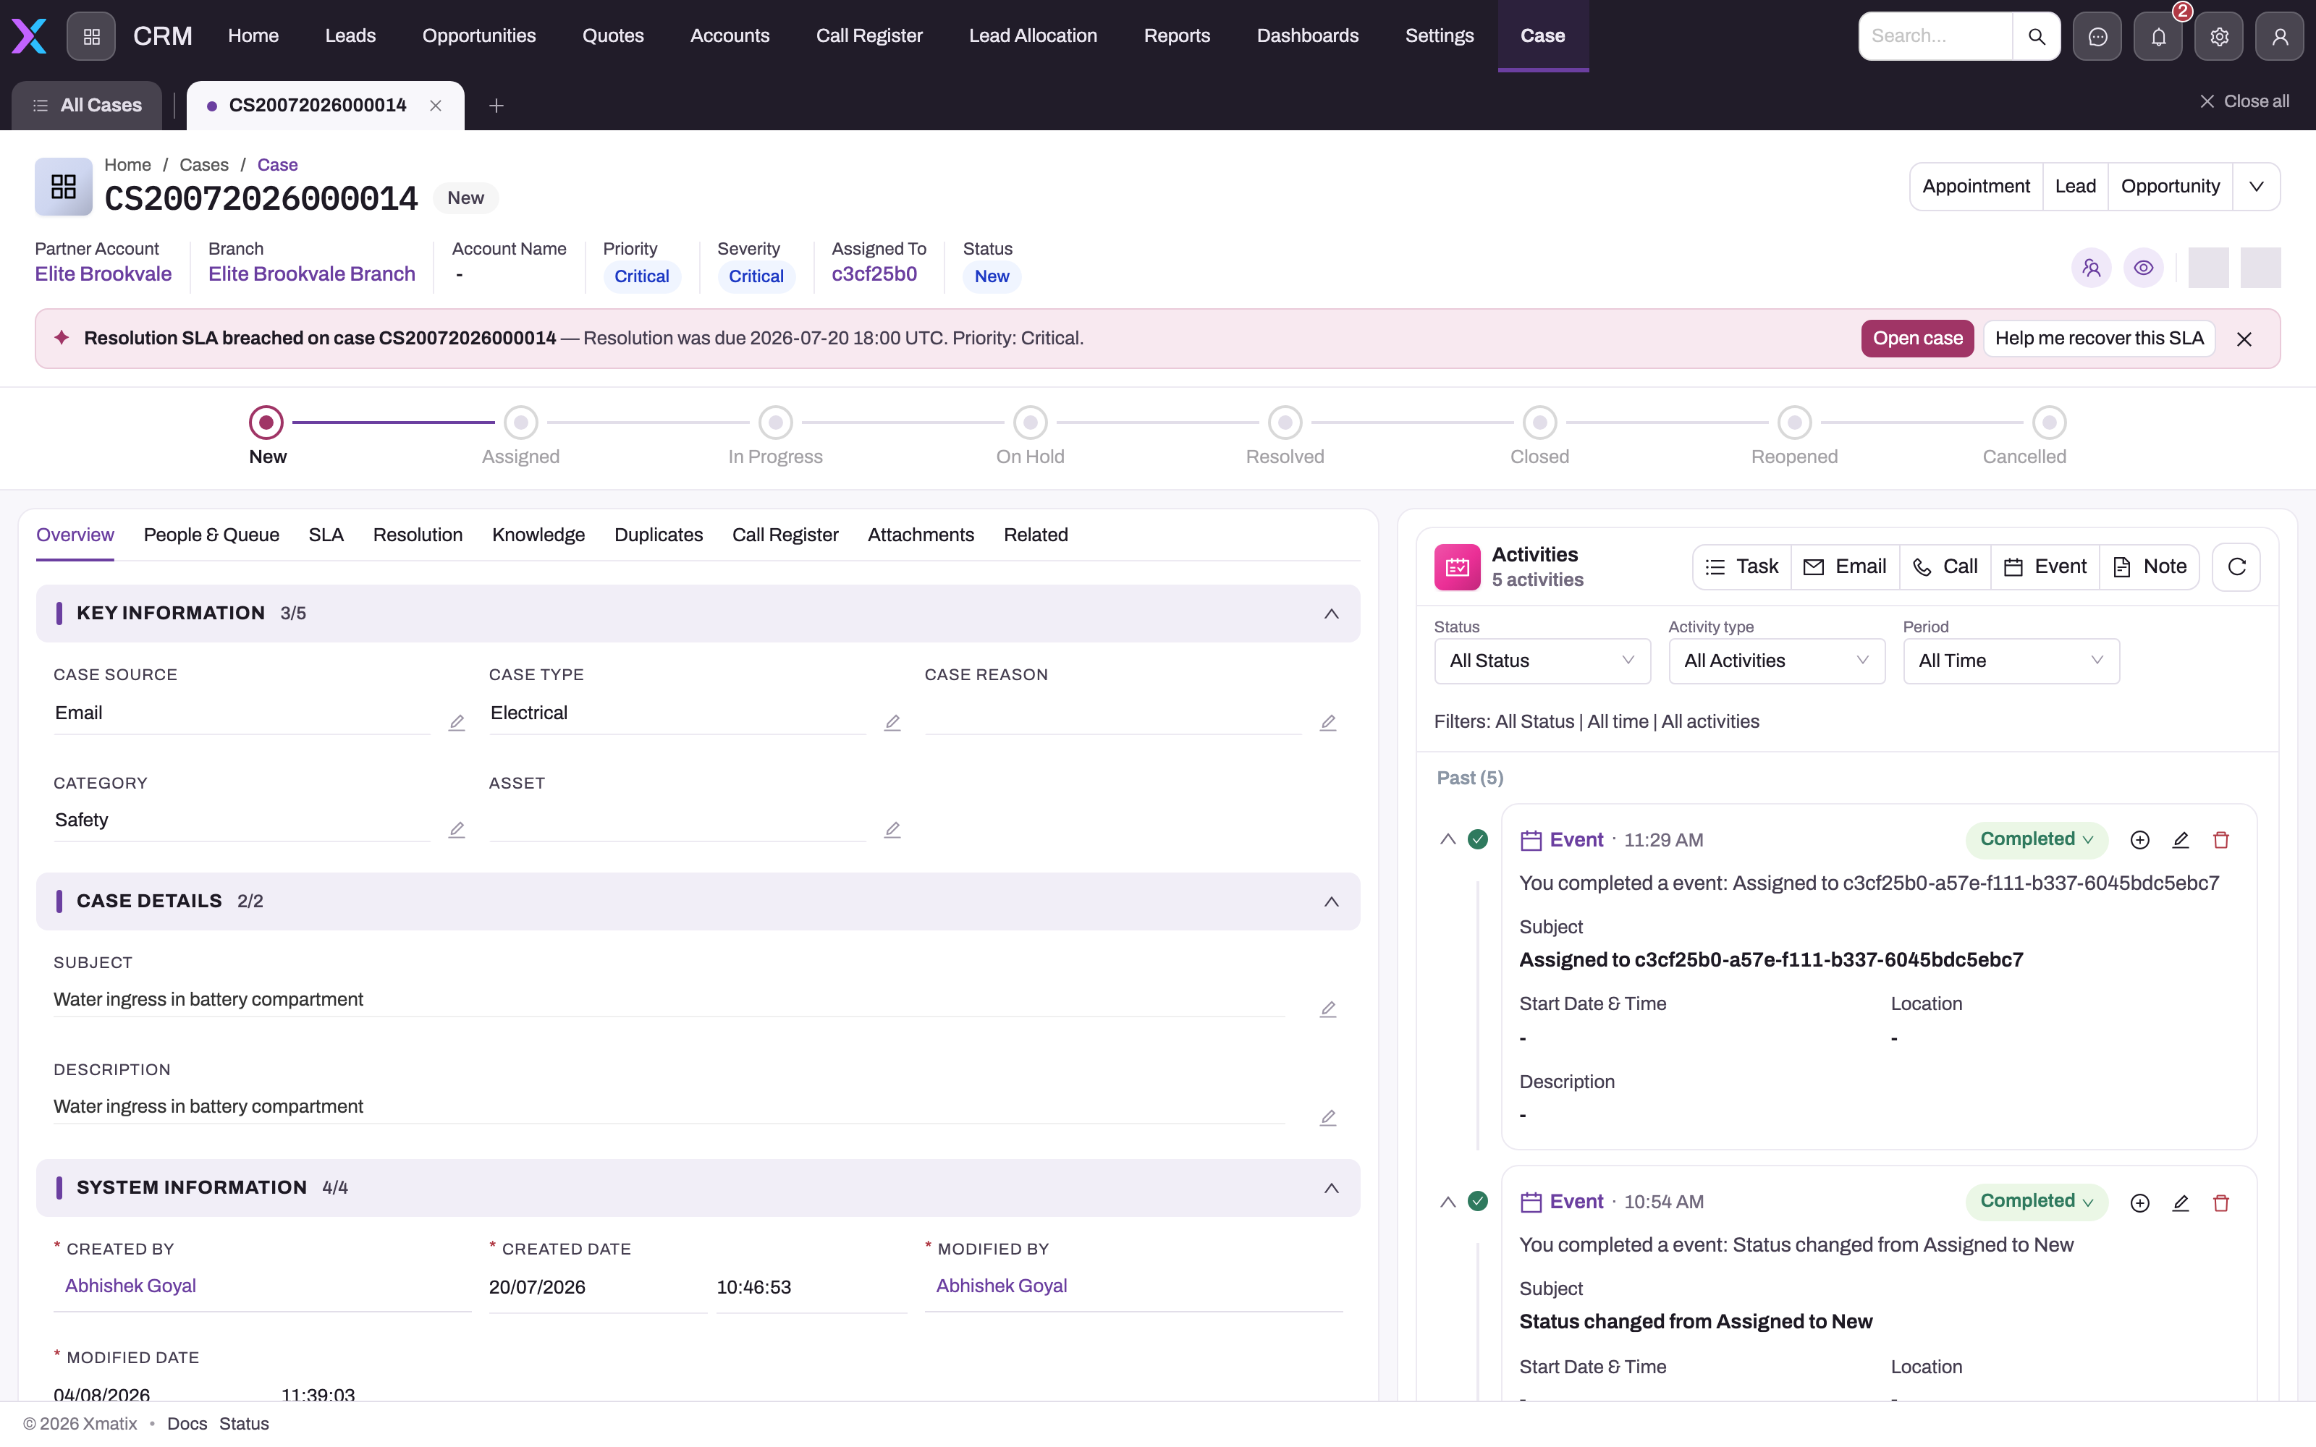Collapse the System Information section
The width and height of the screenshot is (2316, 1447).
(x=1331, y=1188)
